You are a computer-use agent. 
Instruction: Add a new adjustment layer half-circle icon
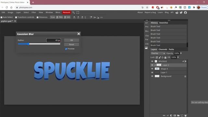pyautogui.click(x=171, y=116)
